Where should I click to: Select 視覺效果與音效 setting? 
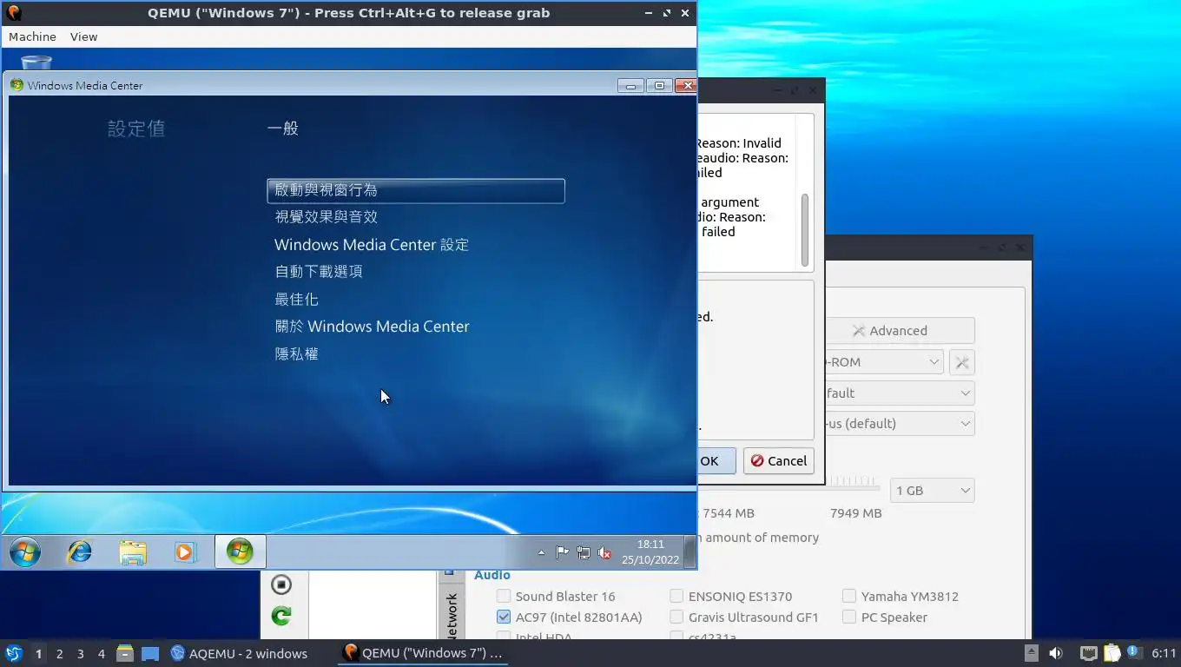(x=326, y=217)
